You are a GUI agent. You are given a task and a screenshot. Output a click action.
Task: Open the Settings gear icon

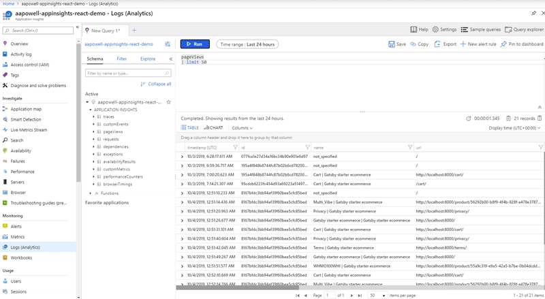point(444,30)
